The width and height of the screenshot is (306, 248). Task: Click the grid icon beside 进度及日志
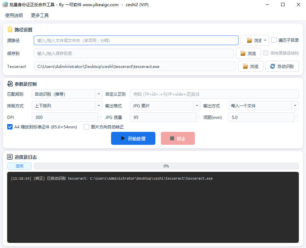pos(10,157)
